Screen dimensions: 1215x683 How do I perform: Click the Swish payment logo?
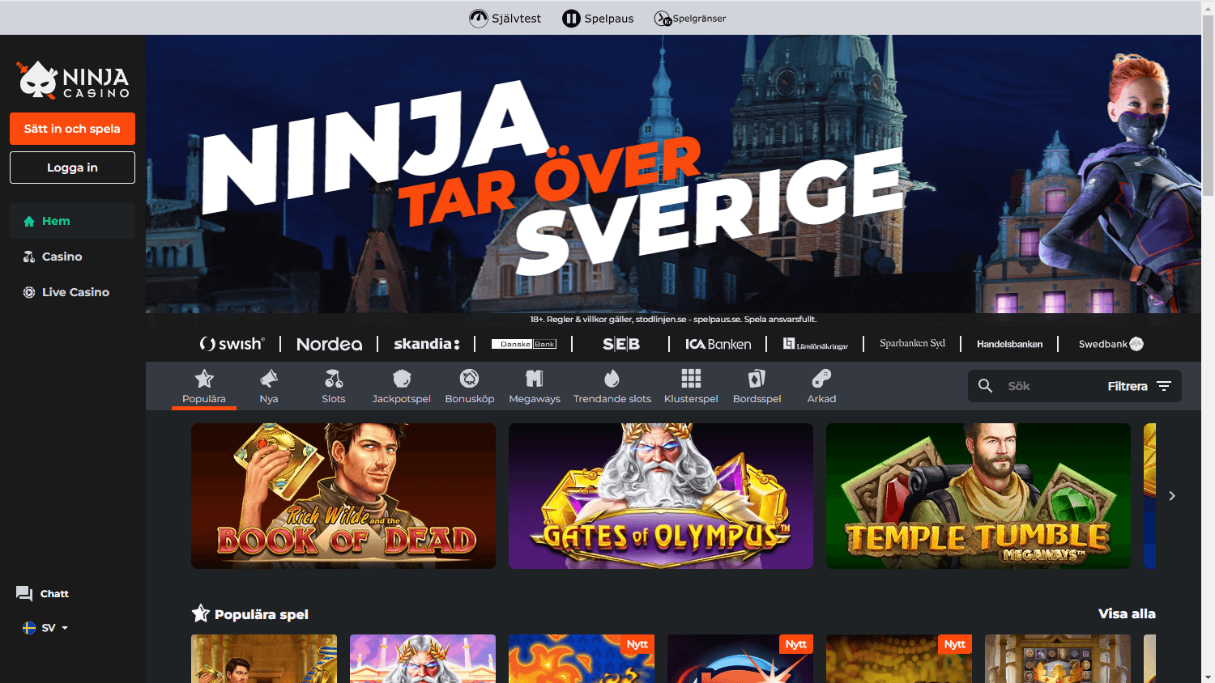point(232,344)
